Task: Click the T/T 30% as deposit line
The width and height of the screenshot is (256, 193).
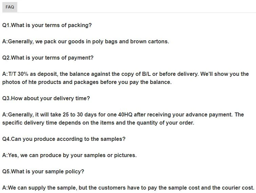Action: click(125, 74)
